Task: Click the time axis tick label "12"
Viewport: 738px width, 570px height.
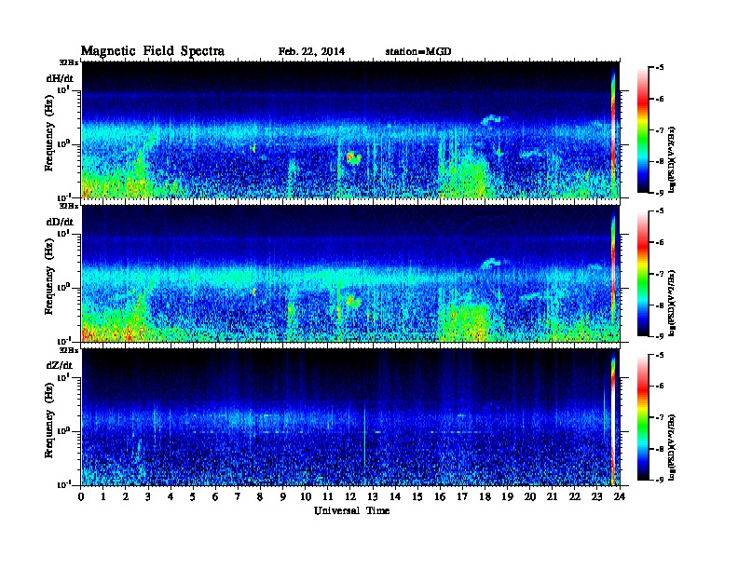Action: pyautogui.click(x=350, y=496)
